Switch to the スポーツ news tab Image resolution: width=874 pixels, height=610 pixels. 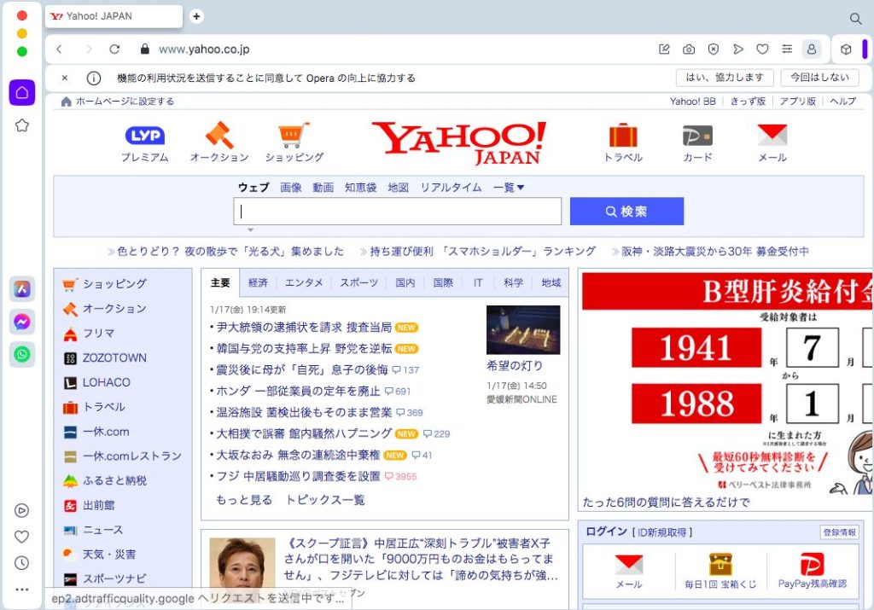point(359,283)
